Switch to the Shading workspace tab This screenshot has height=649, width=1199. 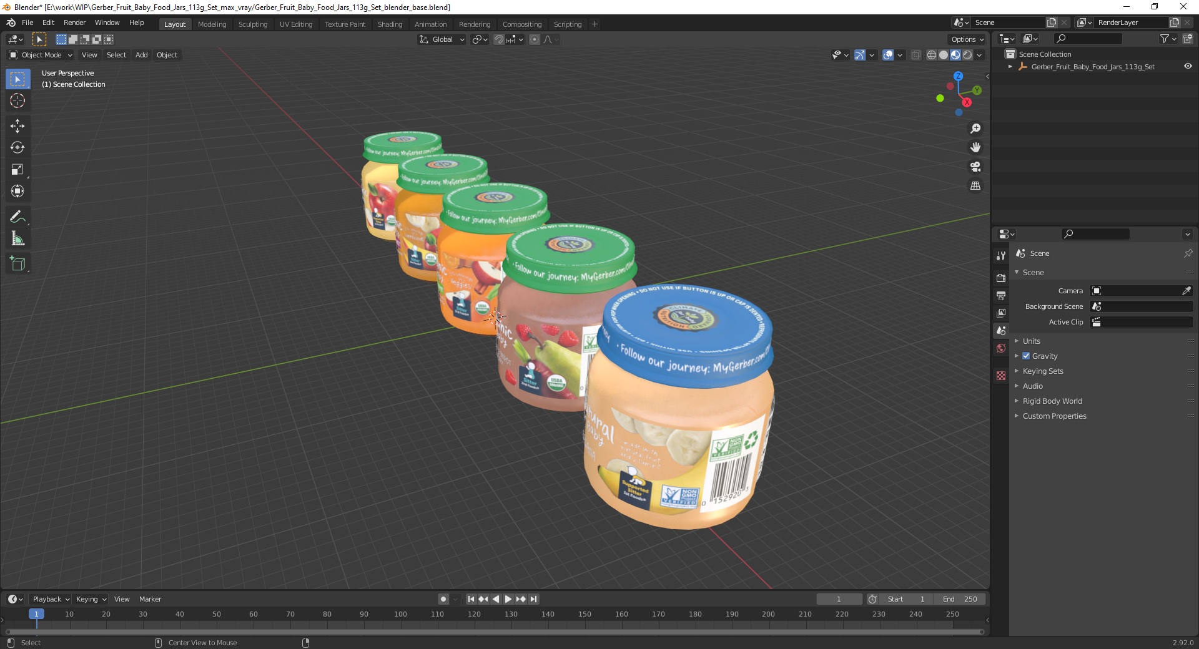point(390,24)
